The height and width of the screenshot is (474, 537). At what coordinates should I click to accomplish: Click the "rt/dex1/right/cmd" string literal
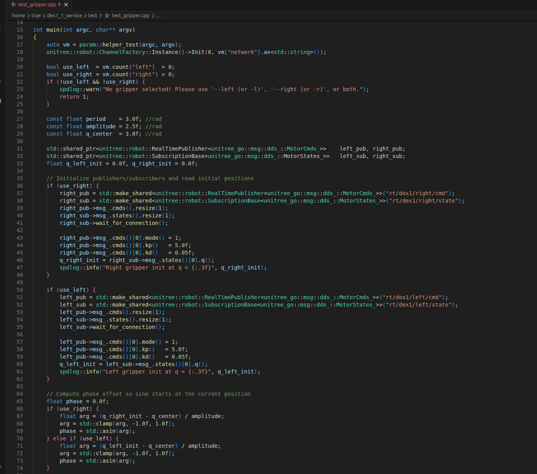[x=418, y=193]
